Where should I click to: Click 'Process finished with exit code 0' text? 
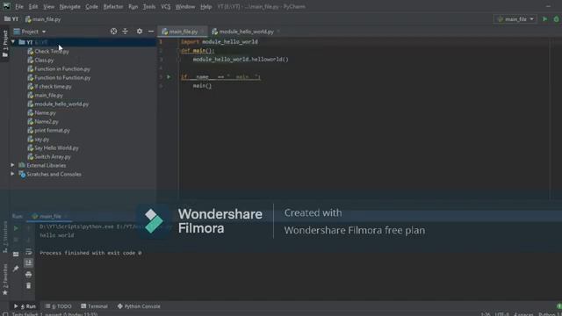click(90, 253)
